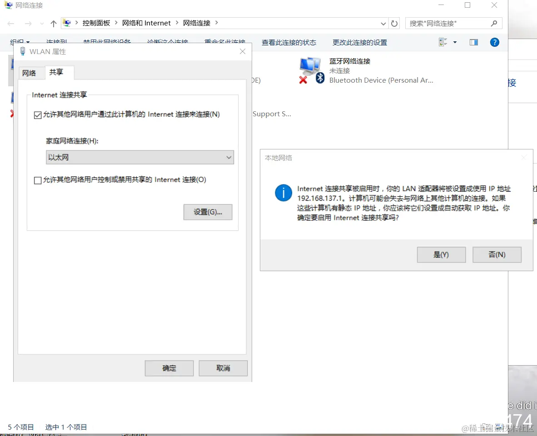Click the preview pane icon
The height and width of the screenshot is (436, 537).
click(x=473, y=42)
